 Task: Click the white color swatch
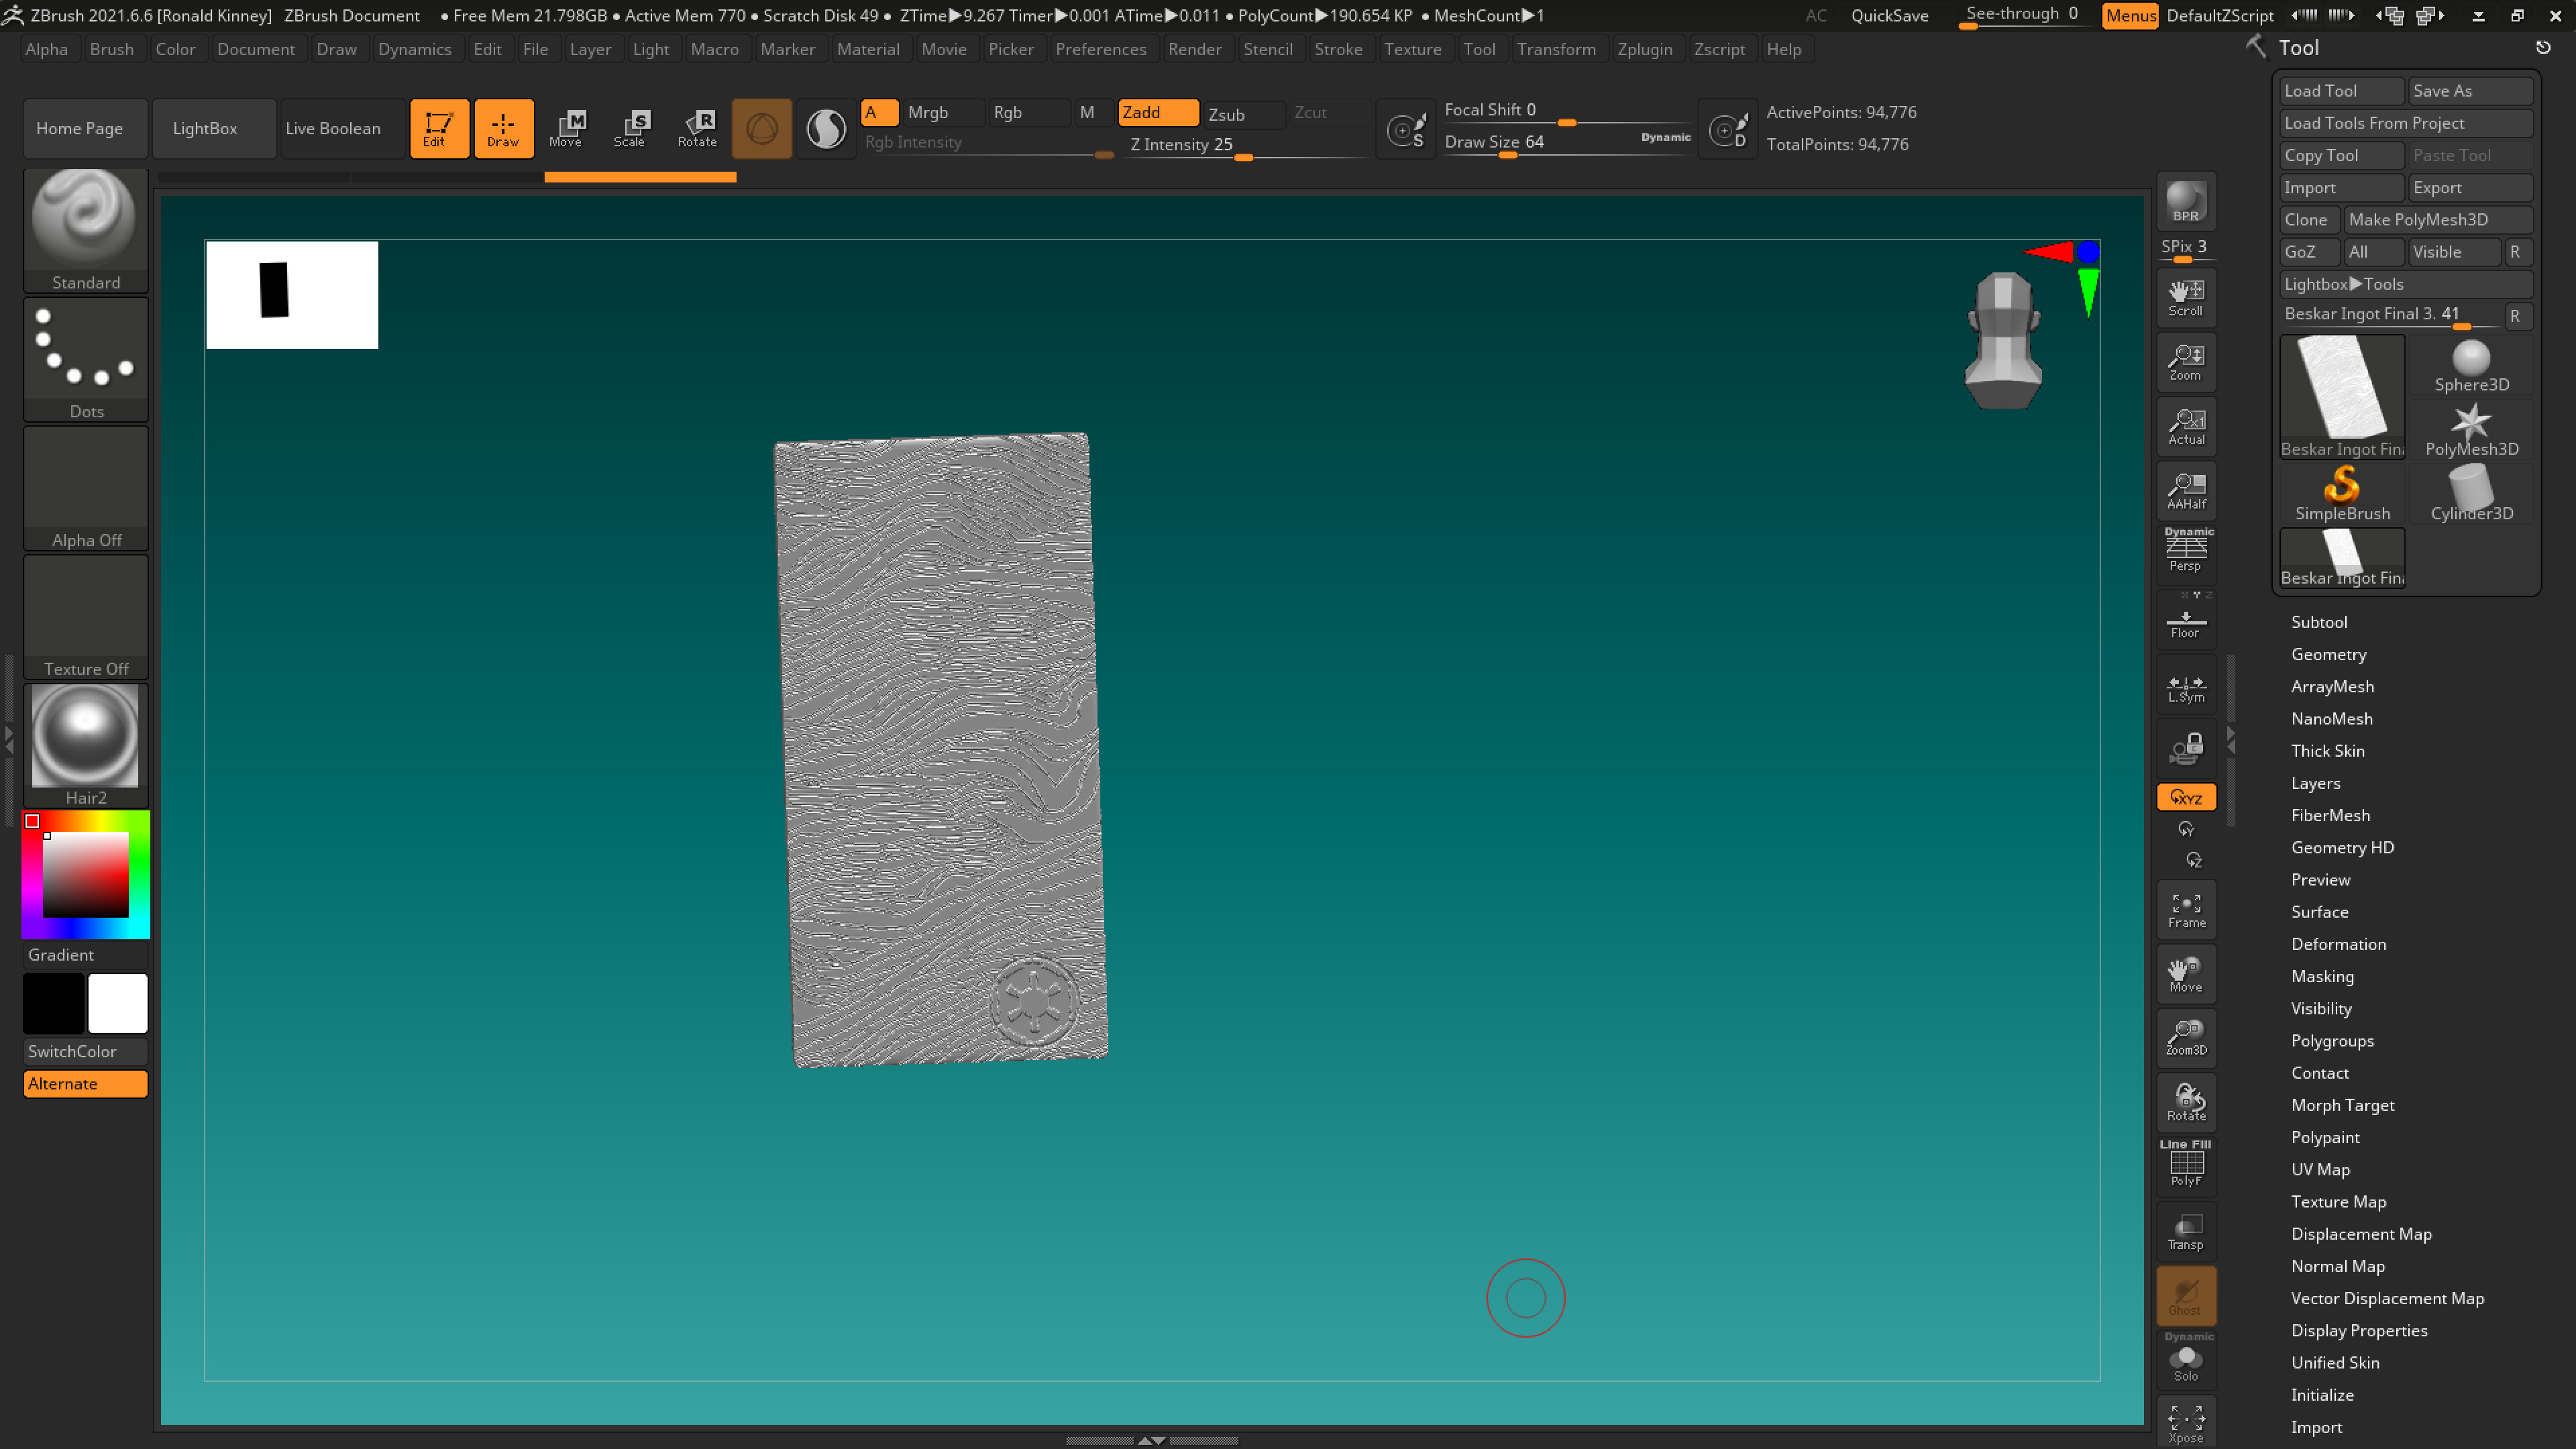[117, 1003]
